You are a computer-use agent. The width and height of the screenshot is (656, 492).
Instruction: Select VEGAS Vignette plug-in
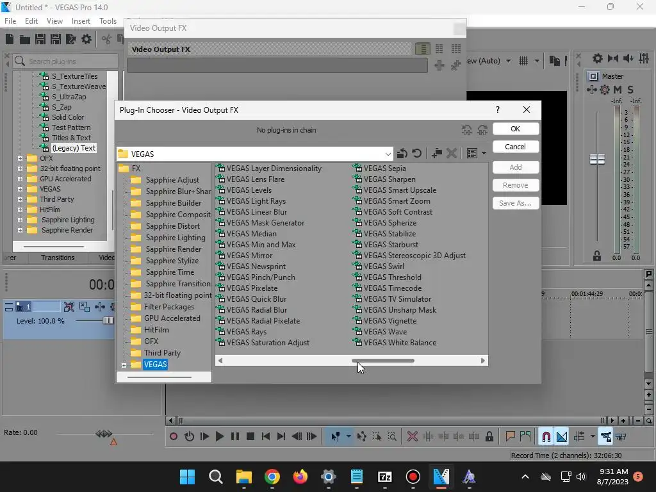[x=390, y=321]
